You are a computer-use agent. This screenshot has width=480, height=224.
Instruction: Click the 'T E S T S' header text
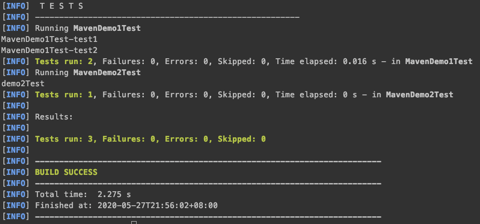(62, 6)
